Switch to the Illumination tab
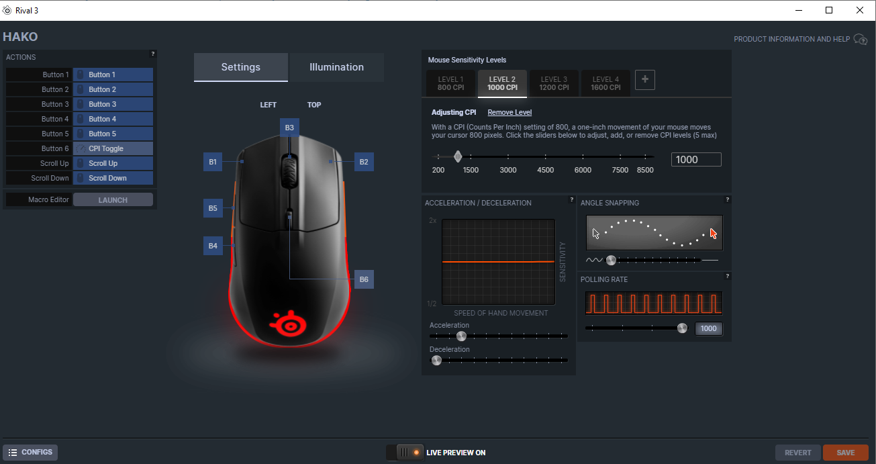 click(x=336, y=67)
